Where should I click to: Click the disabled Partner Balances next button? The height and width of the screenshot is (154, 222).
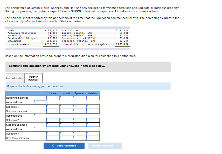[x=105, y=146]
